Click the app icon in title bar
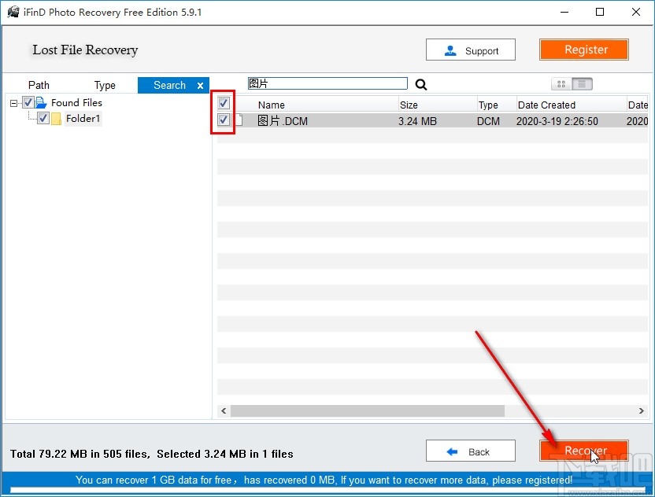Screen dimensions: 655x497 point(13,12)
